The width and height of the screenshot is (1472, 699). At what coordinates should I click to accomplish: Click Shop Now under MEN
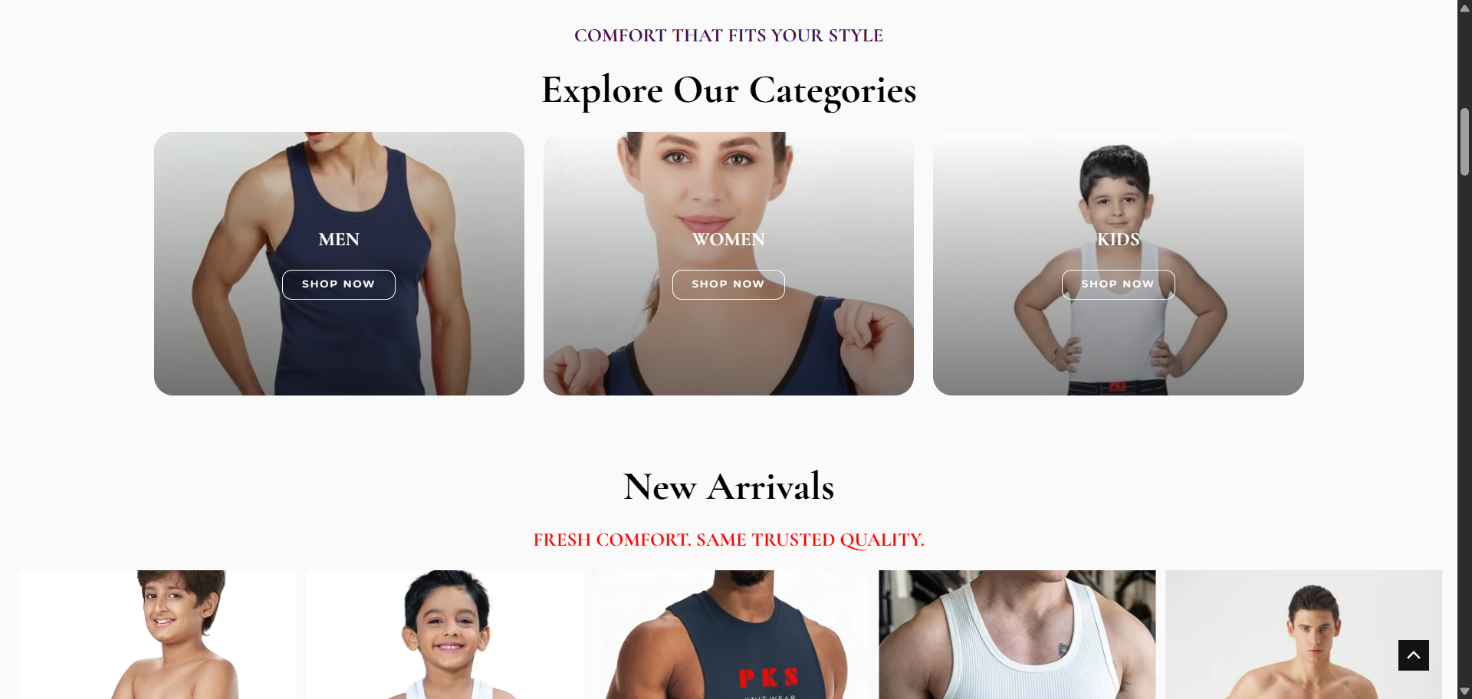click(x=338, y=284)
